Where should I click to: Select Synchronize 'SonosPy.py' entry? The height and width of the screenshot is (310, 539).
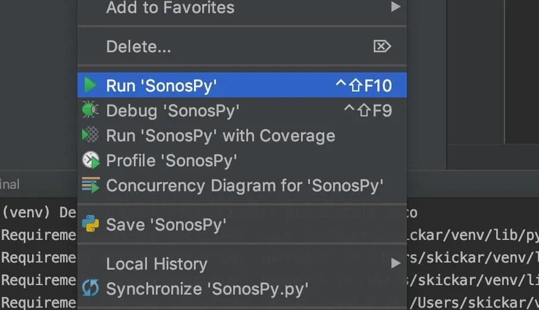pyautogui.click(x=242, y=289)
